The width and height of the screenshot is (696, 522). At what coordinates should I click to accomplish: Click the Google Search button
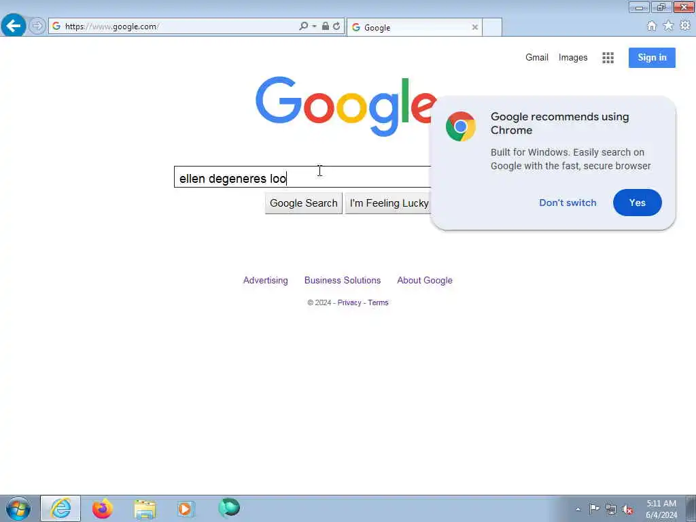[304, 203]
